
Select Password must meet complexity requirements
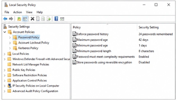106,57
